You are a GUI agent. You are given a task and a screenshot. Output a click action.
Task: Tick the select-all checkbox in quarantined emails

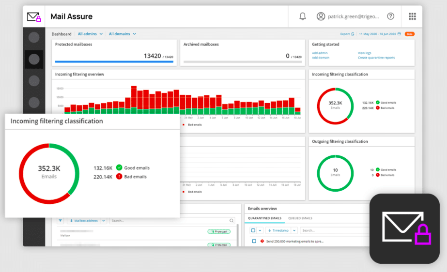pyautogui.click(x=253, y=230)
